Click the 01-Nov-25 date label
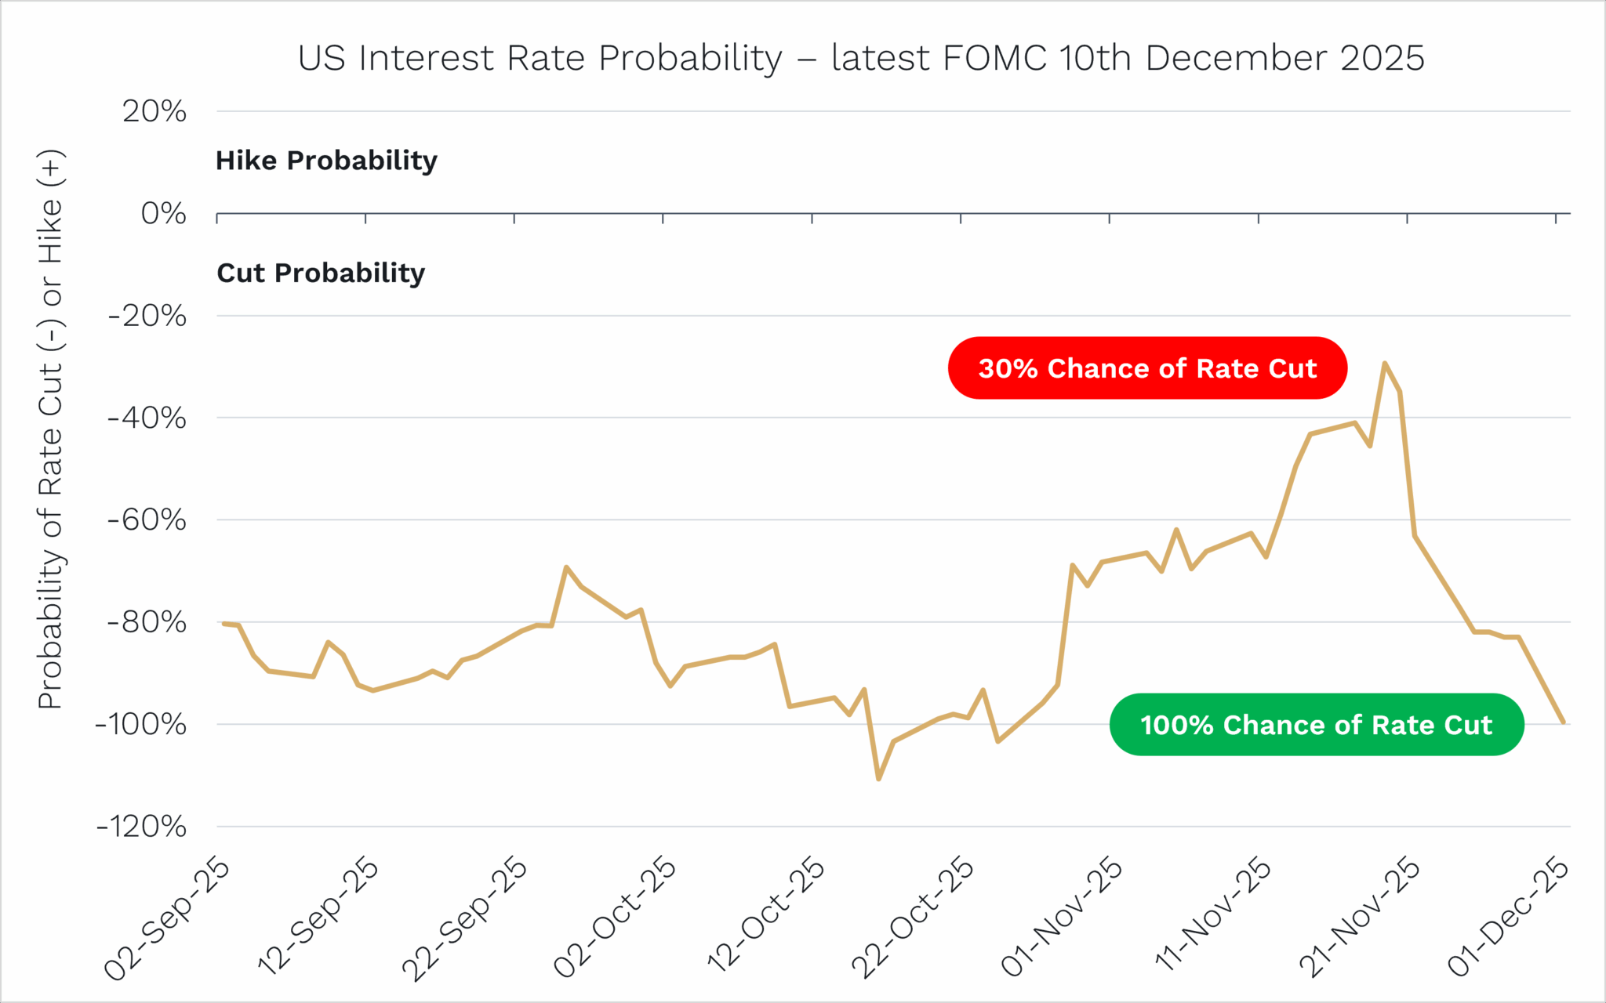This screenshot has height=1003, width=1606. [x=1062, y=918]
